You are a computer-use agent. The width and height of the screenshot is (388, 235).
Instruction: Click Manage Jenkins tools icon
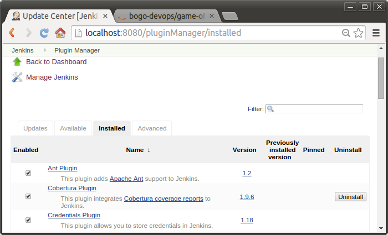[x=17, y=77]
